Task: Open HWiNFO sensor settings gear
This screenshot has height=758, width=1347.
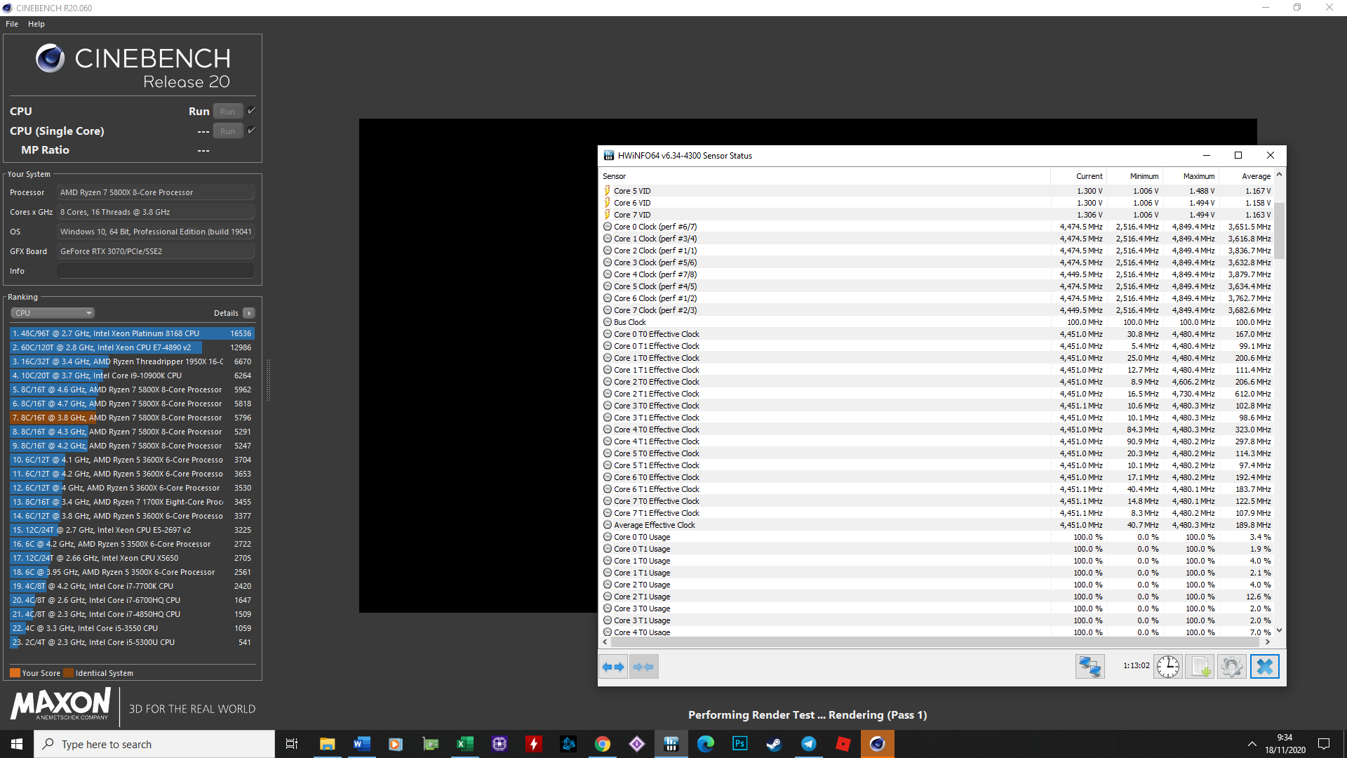Action: (1231, 667)
